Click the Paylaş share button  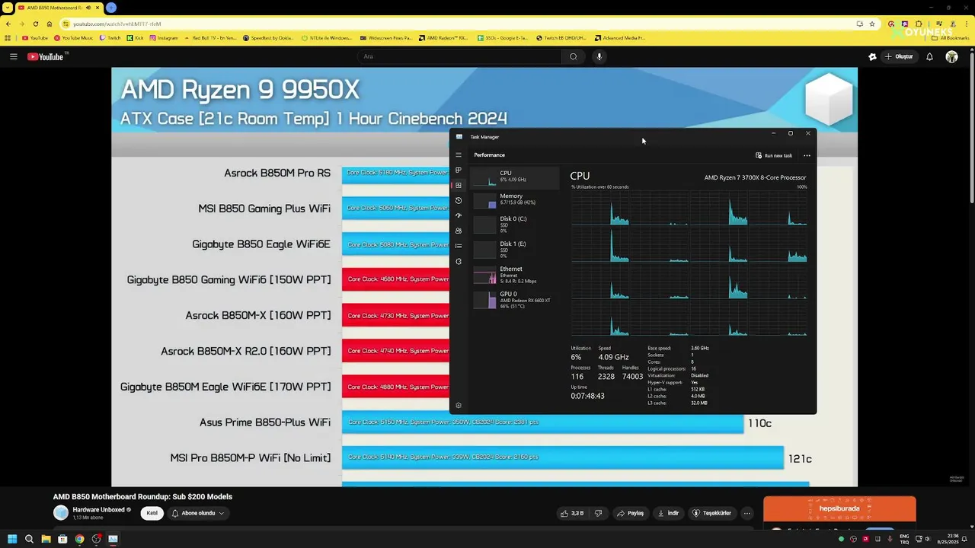[630, 513]
